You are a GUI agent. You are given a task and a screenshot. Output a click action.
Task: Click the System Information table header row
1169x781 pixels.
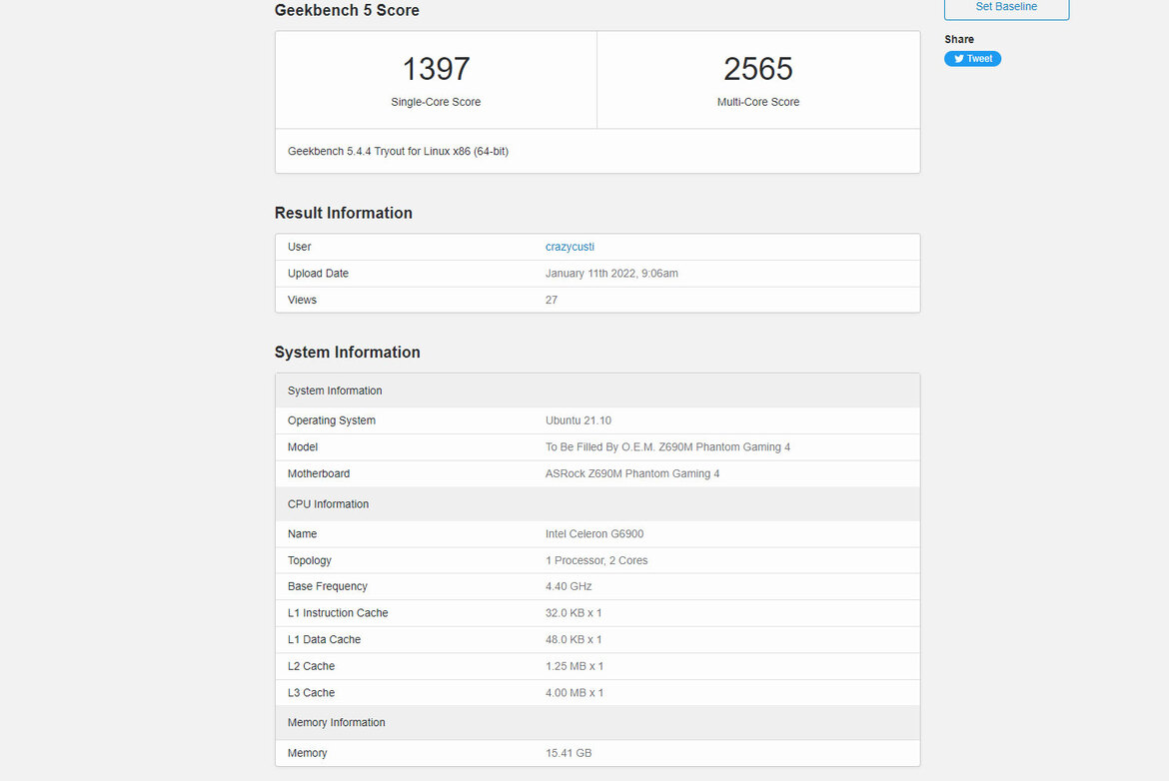pos(597,390)
